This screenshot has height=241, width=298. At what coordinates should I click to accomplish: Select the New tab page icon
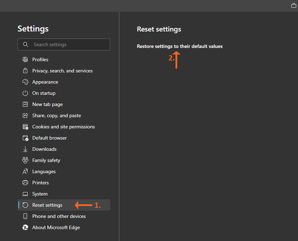(25, 104)
